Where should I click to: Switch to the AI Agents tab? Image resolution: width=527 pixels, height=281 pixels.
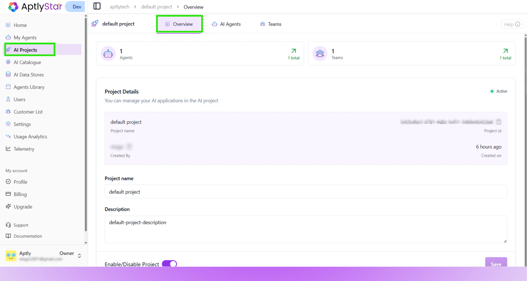click(x=226, y=24)
